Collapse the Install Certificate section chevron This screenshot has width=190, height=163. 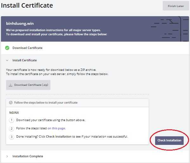pos(7,60)
